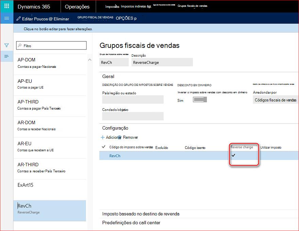299x231 pixels.
Task: Select RevCh ReverseCharge list entry
Action: click(x=50, y=211)
